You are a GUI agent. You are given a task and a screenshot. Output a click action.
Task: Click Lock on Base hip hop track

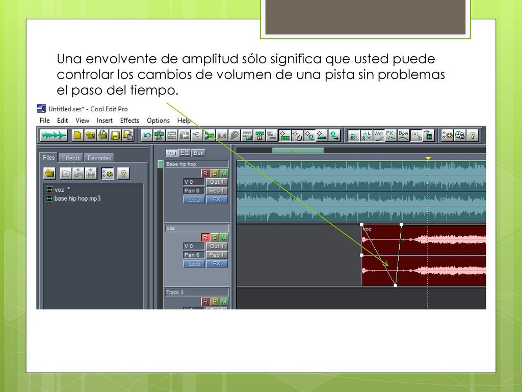[194, 200]
